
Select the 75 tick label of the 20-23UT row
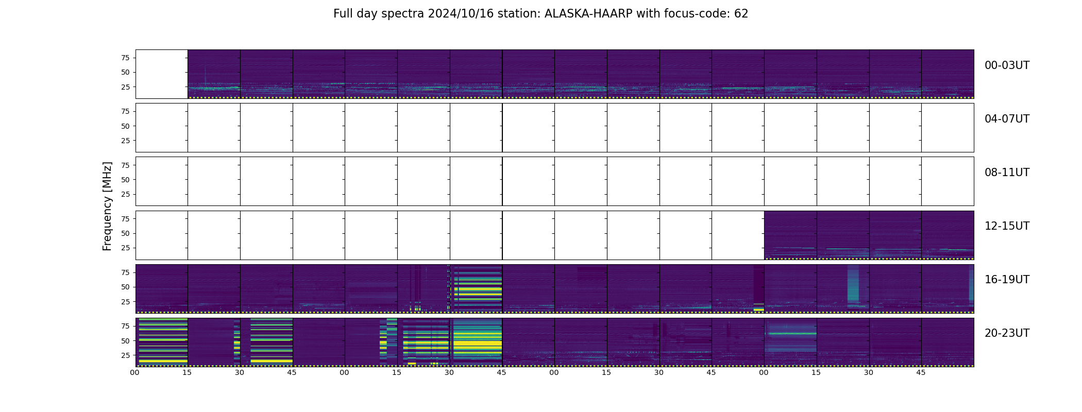tap(125, 326)
